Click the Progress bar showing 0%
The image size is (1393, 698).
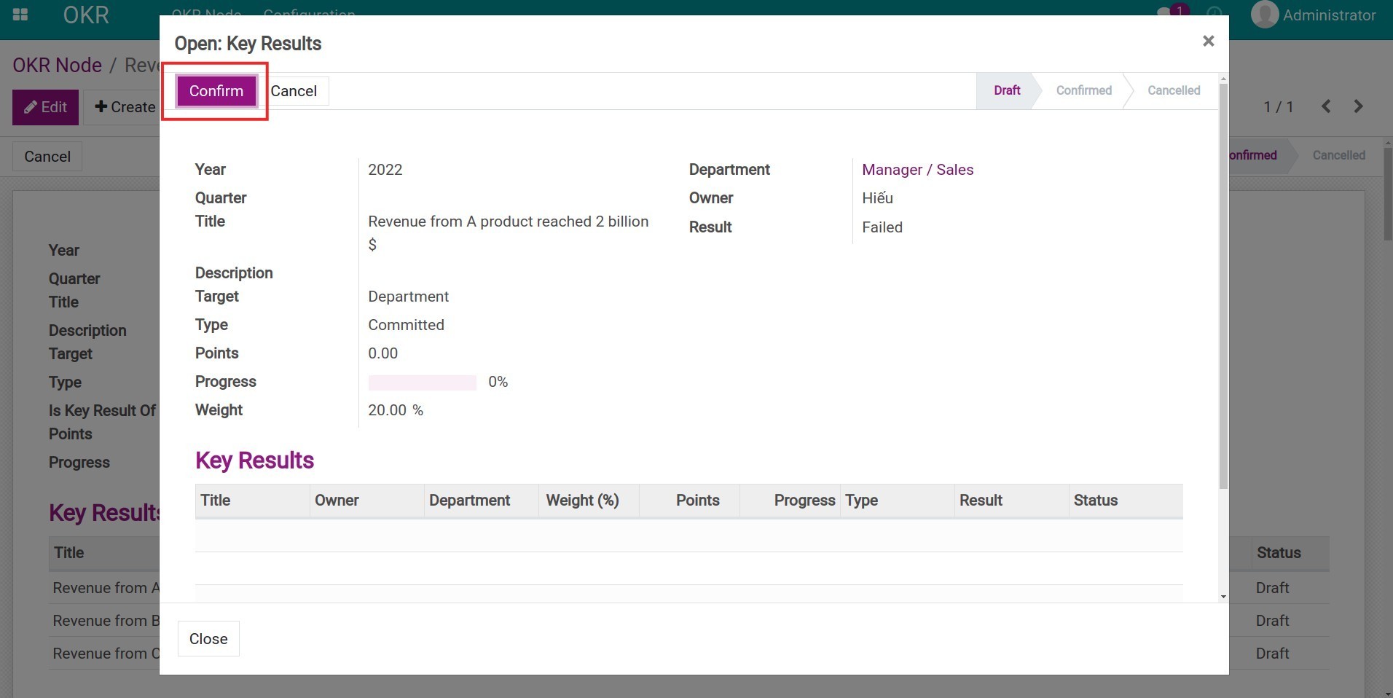[x=422, y=383]
